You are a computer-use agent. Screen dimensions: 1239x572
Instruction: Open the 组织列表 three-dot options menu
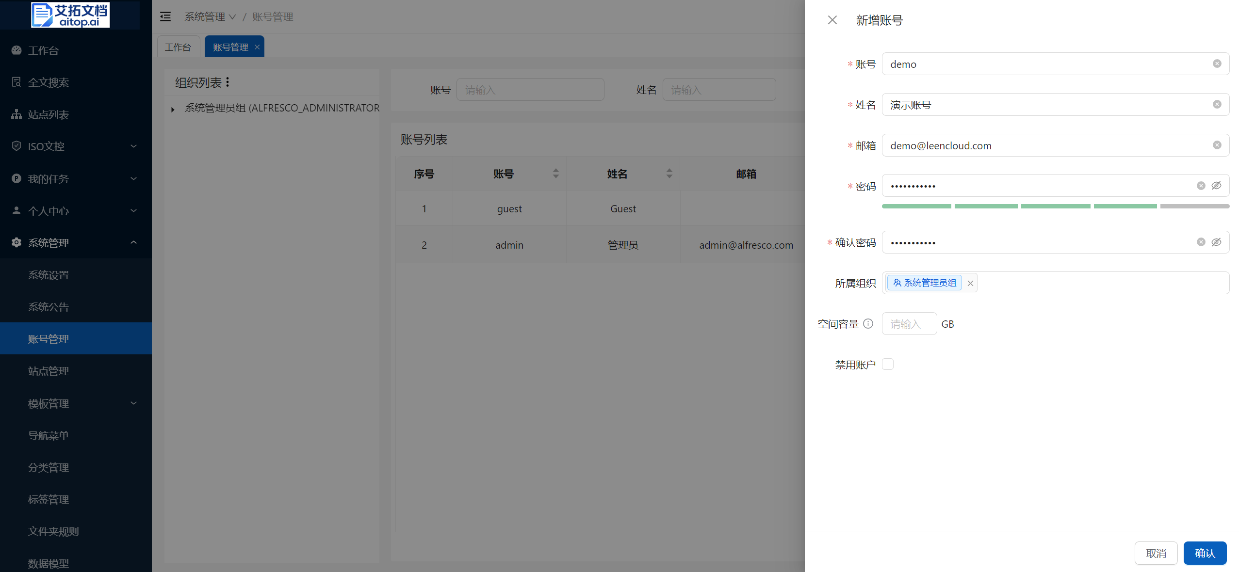(228, 82)
